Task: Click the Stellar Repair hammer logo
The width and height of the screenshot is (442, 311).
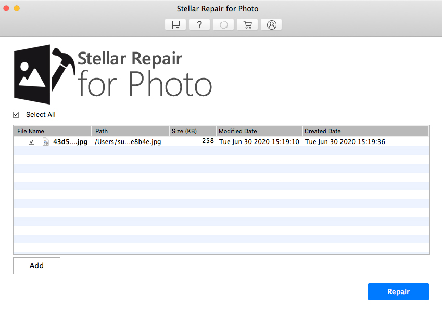Action: coord(45,74)
